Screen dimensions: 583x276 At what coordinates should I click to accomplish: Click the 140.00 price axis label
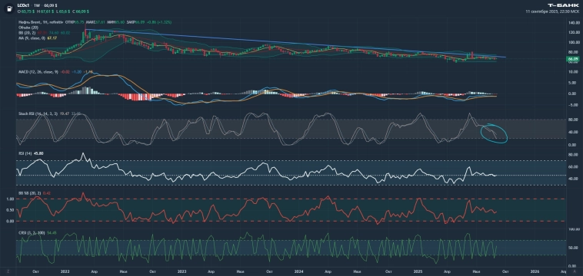click(574, 23)
